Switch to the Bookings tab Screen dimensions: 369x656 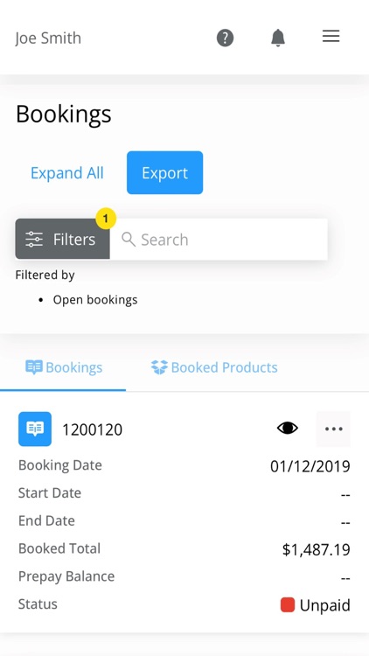coord(64,367)
